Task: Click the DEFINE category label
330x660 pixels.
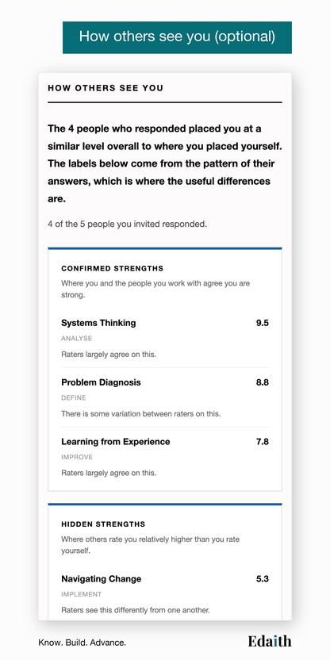Action: (x=74, y=397)
